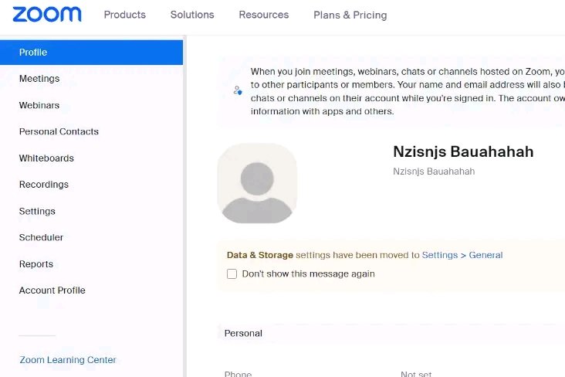Viewport: 565px width, 377px height.
Task: Click the Zoom logo
Action: coord(47,15)
